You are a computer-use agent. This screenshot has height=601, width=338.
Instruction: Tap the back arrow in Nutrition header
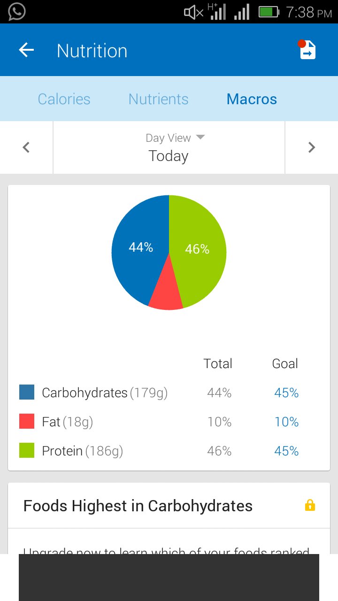26,50
